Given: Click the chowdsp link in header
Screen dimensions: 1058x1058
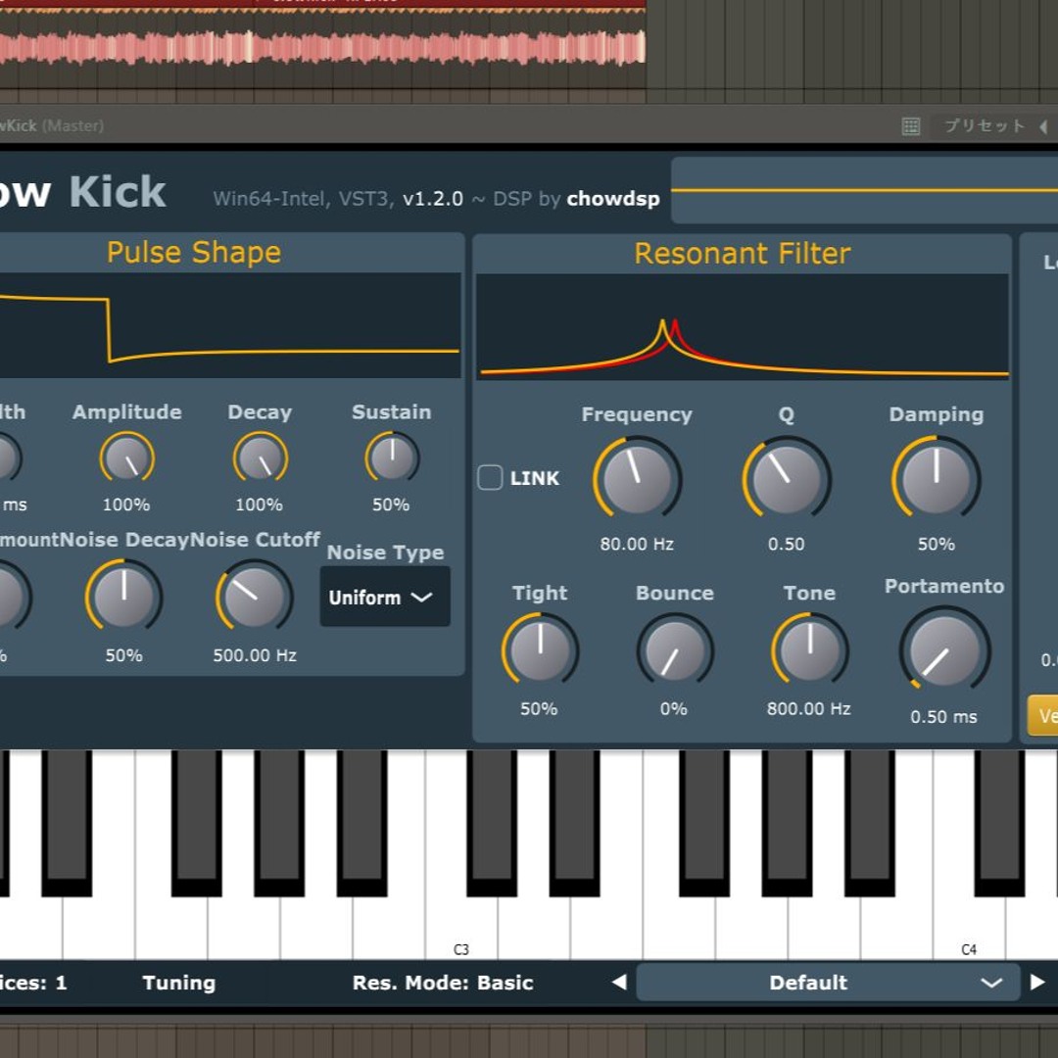Looking at the screenshot, I should pos(613,199).
